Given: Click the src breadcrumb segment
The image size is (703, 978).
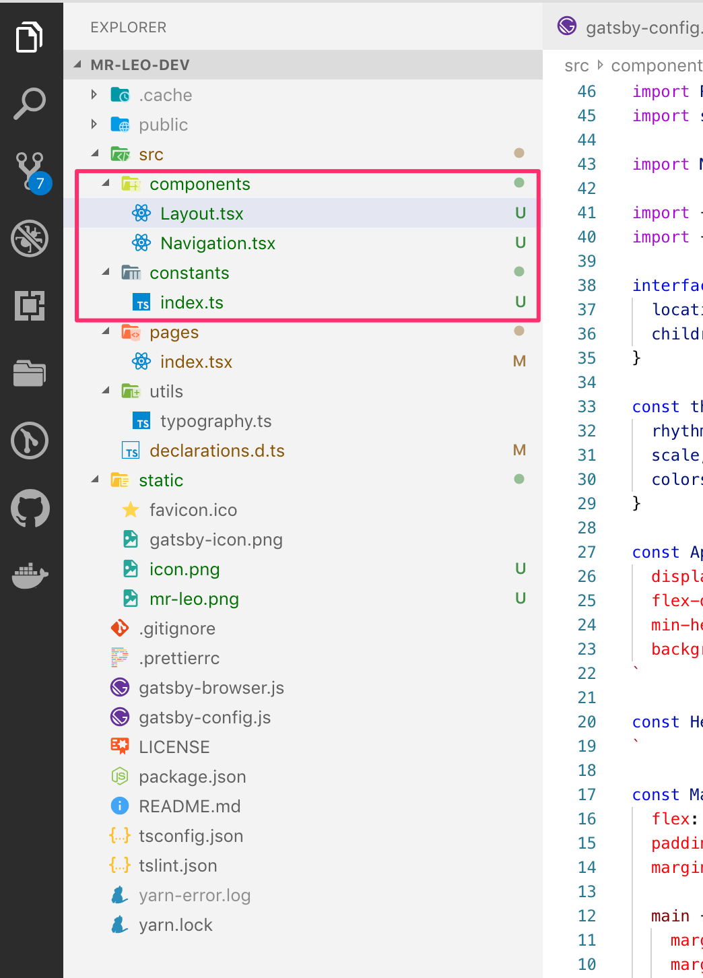Looking at the screenshot, I should (x=576, y=65).
